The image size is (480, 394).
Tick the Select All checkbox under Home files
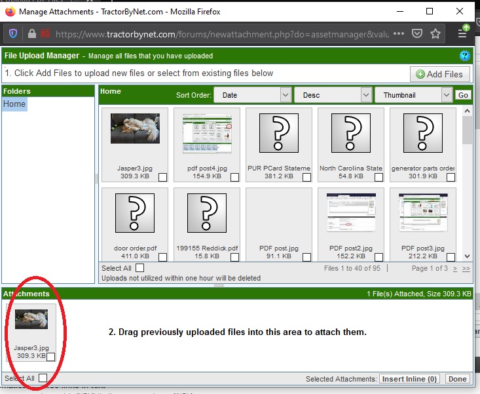tap(139, 268)
